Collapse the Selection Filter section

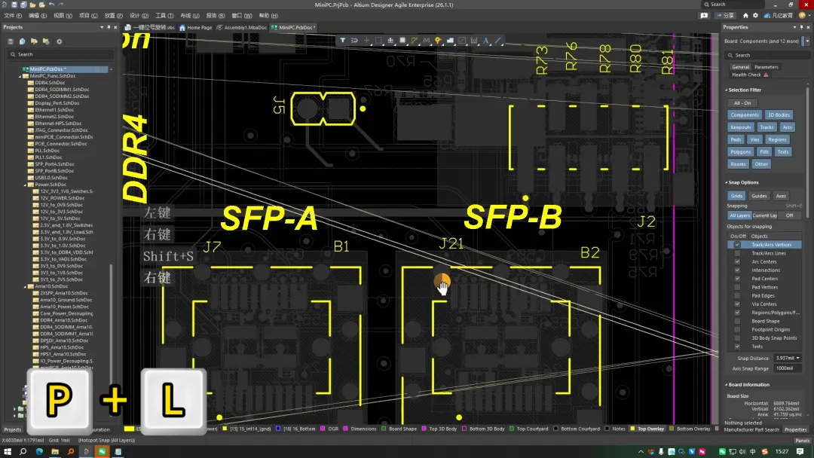727,90
